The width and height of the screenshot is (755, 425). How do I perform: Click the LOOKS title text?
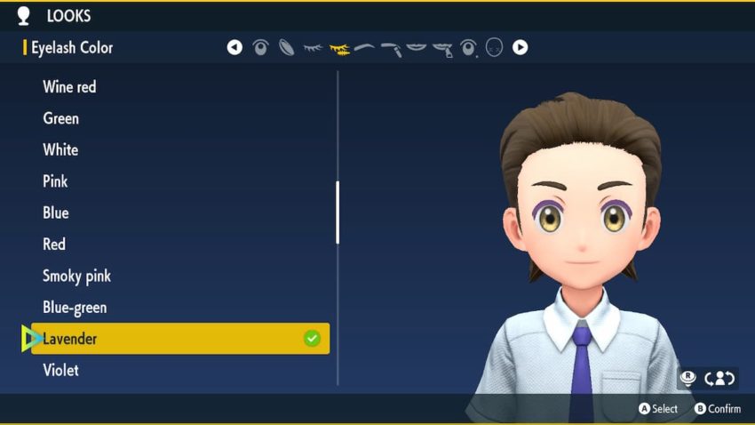click(68, 16)
